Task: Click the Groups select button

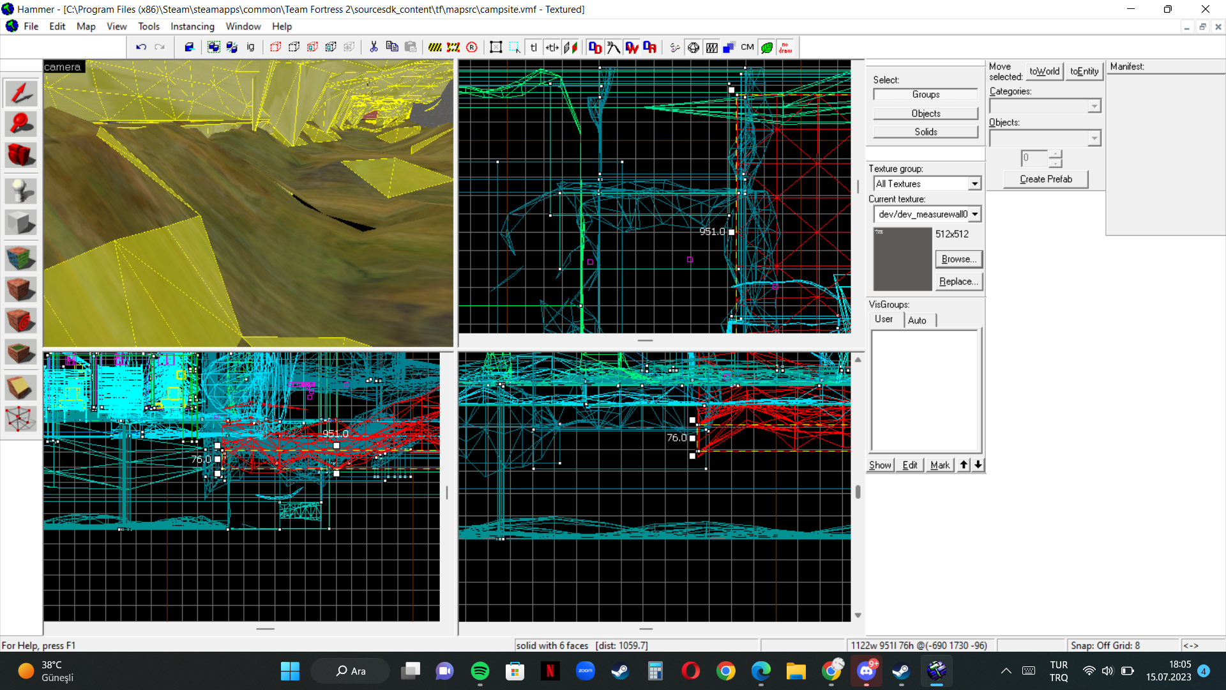Action: (x=926, y=95)
